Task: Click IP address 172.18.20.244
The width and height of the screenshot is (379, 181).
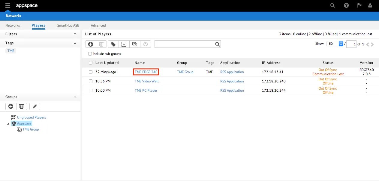Action: click(274, 90)
